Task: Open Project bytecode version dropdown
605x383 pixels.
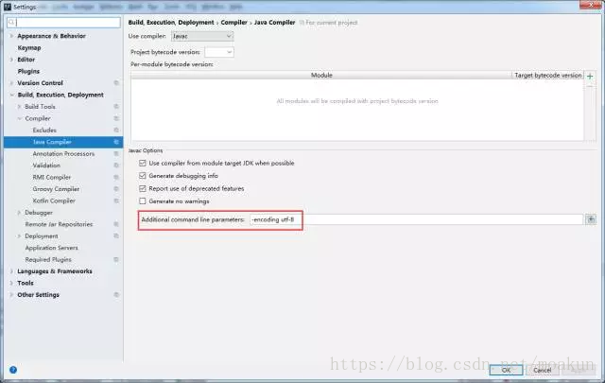Action: [x=219, y=52]
